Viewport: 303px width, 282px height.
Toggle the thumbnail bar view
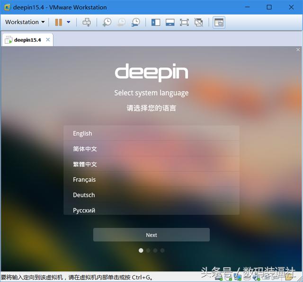point(170,22)
